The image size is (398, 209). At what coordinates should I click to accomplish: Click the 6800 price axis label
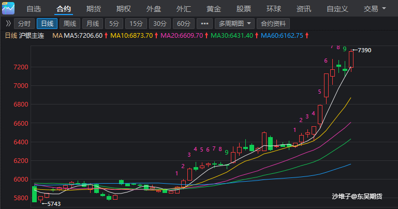[x=21, y=104]
